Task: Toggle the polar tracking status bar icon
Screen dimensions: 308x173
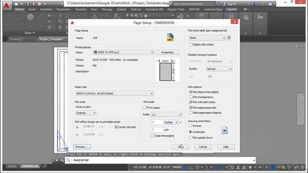Action: pyautogui.click(x=197, y=167)
